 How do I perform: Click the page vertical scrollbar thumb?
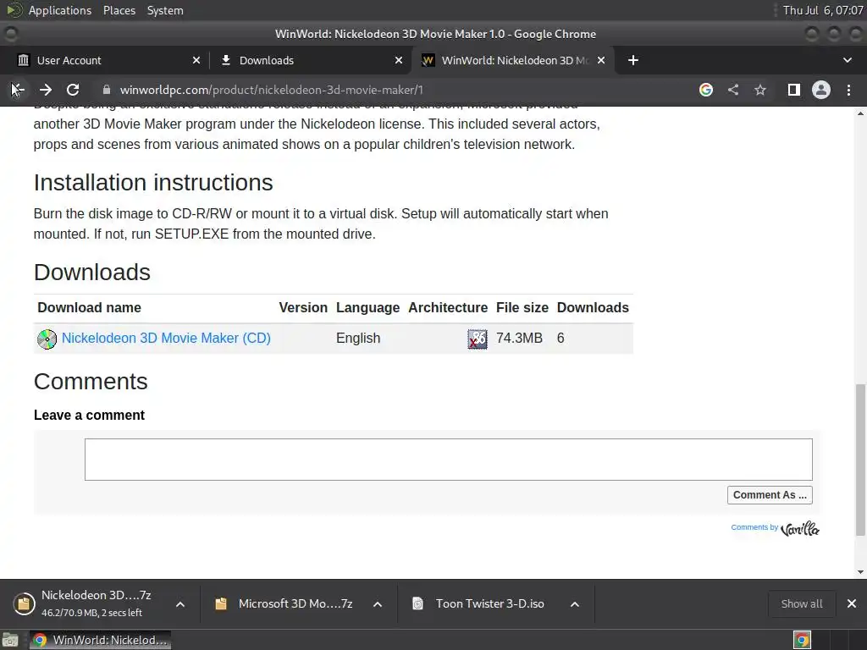click(x=860, y=460)
